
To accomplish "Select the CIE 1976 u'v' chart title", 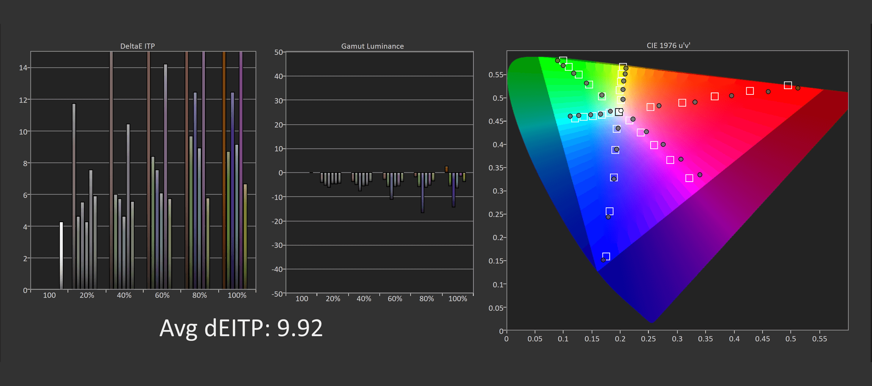I will click(668, 46).
